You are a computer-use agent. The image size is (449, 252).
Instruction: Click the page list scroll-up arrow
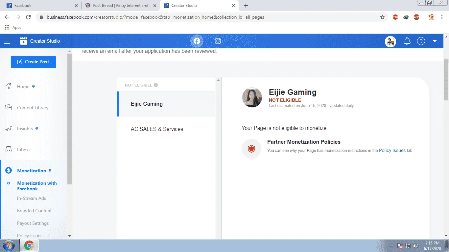(218, 80)
